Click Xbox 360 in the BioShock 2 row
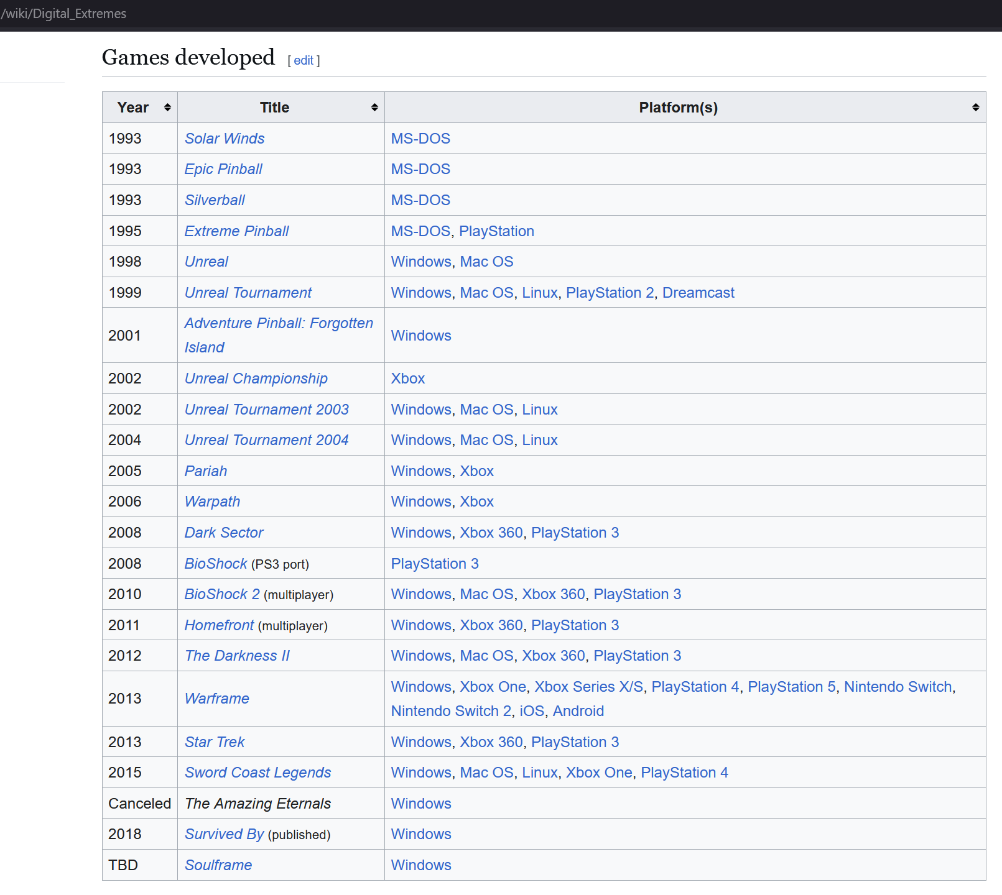Screen dimensions: 1002x895 tap(554, 594)
